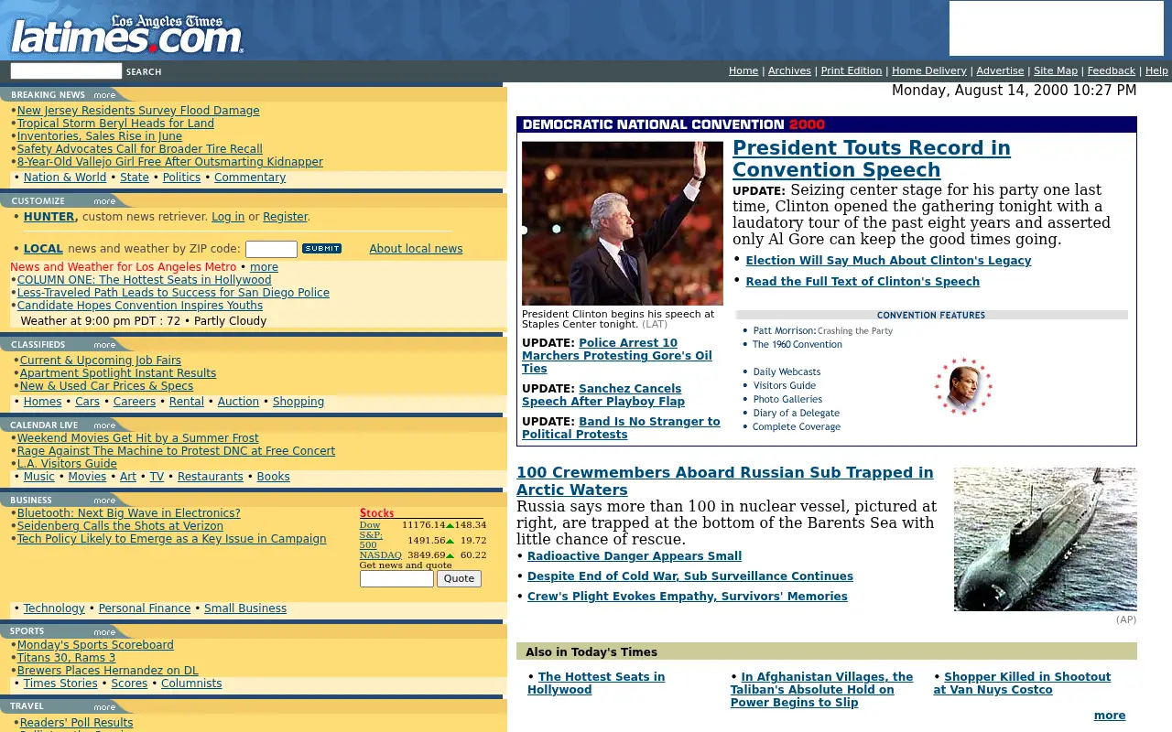The height and width of the screenshot is (732, 1172).
Task: Open Site Map in top navigation
Action: pyautogui.click(x=1056, y=70)
